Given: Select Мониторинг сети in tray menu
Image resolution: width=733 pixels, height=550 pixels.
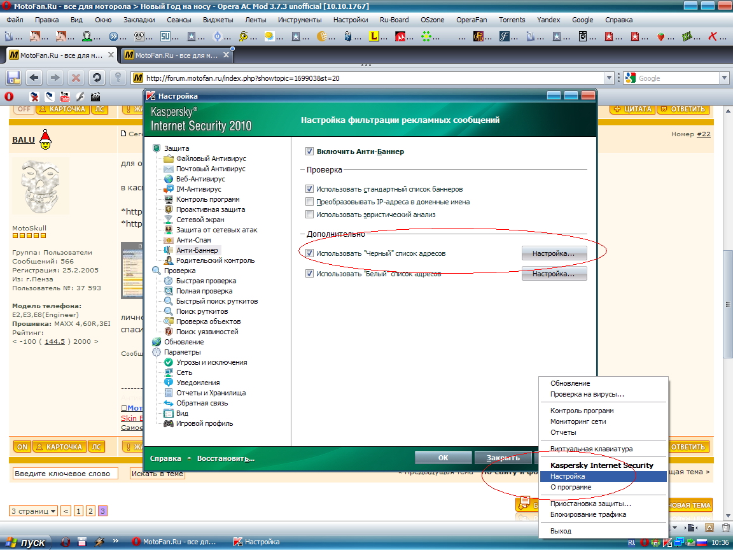Looking at the screenshot, I should pyautogui.click(x=603, y=421).
